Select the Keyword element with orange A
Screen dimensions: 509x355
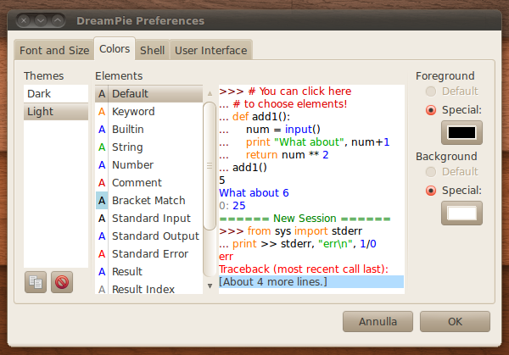tap(132, 111)
